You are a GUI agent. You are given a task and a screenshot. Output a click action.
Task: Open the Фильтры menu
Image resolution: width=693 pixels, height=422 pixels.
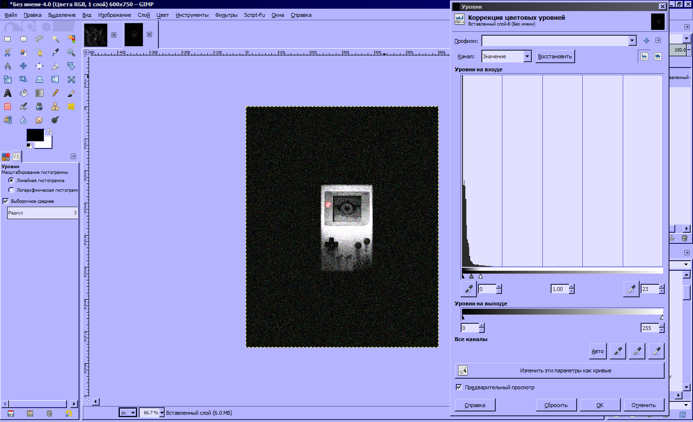click(226, 15)
